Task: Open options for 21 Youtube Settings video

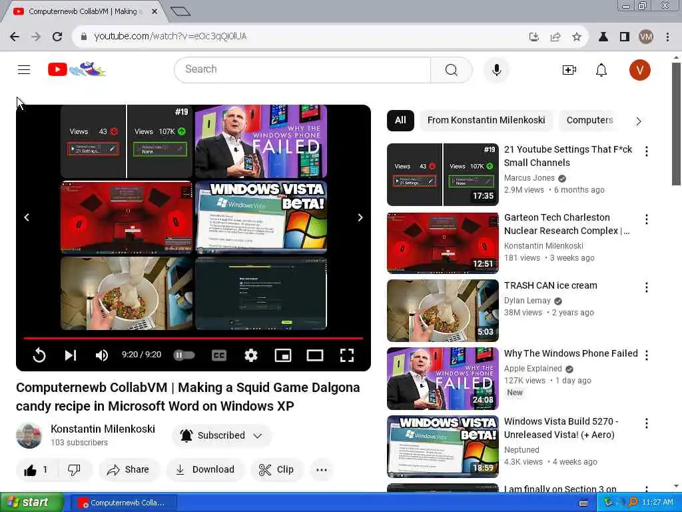Action: (x=646, y=151)
